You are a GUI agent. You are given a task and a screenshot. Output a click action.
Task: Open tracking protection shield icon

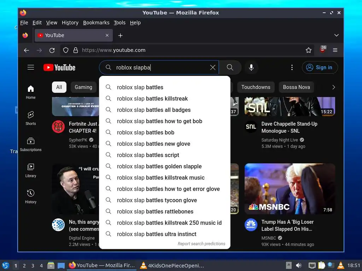(66, 50)
